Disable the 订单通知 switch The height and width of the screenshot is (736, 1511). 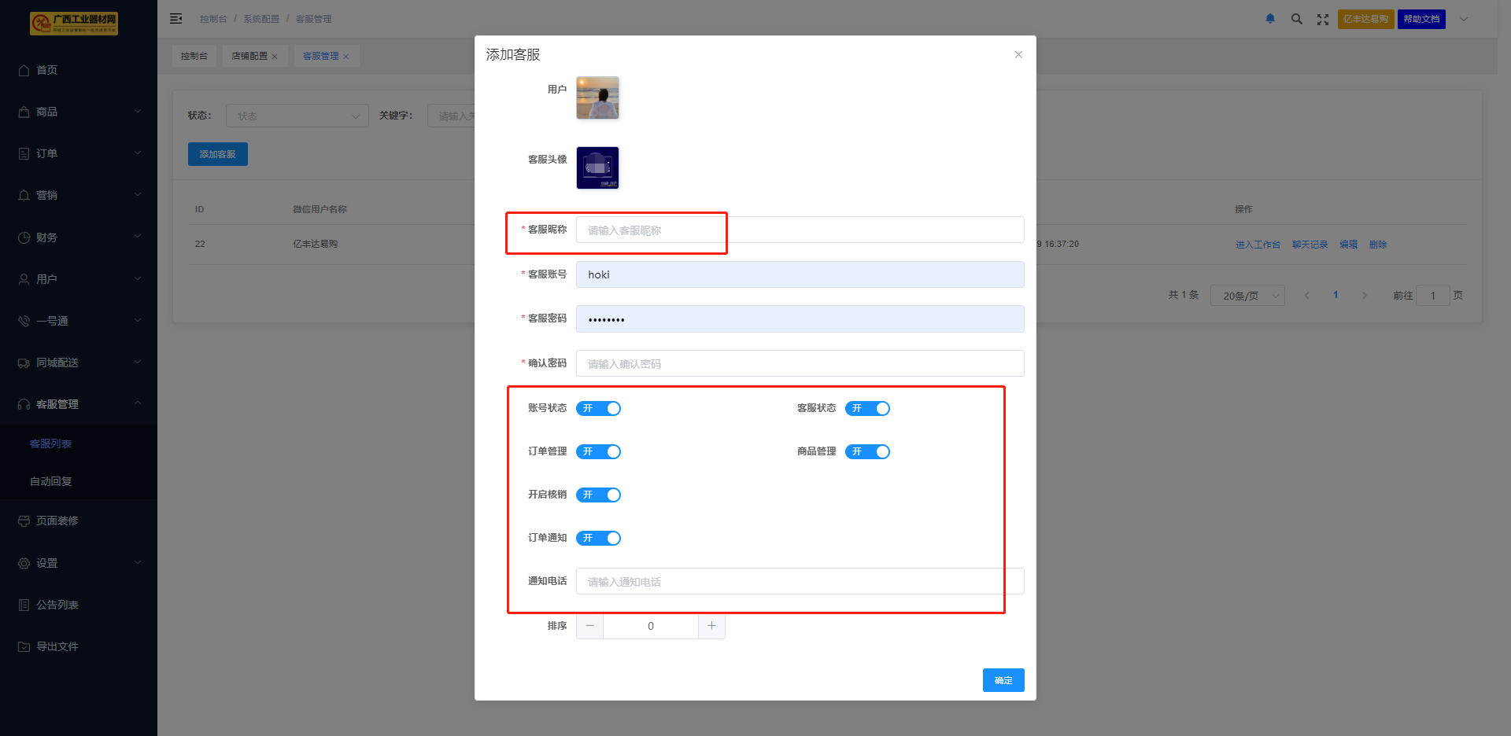tap(598, 538)
